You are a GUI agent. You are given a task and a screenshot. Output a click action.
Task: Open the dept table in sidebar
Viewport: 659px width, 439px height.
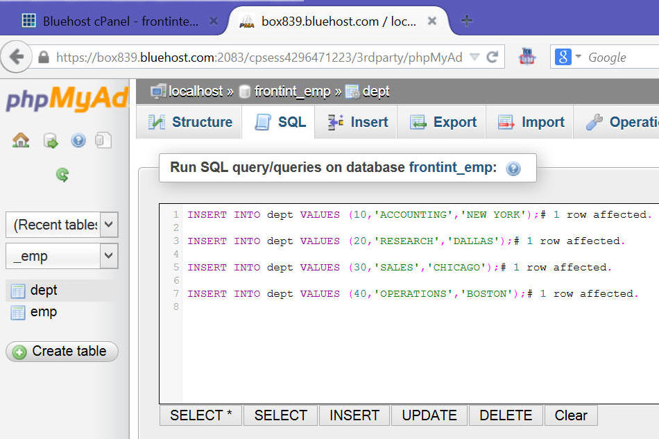44,291
